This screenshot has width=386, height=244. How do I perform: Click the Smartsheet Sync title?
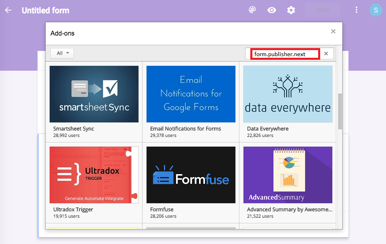[73, 128]
